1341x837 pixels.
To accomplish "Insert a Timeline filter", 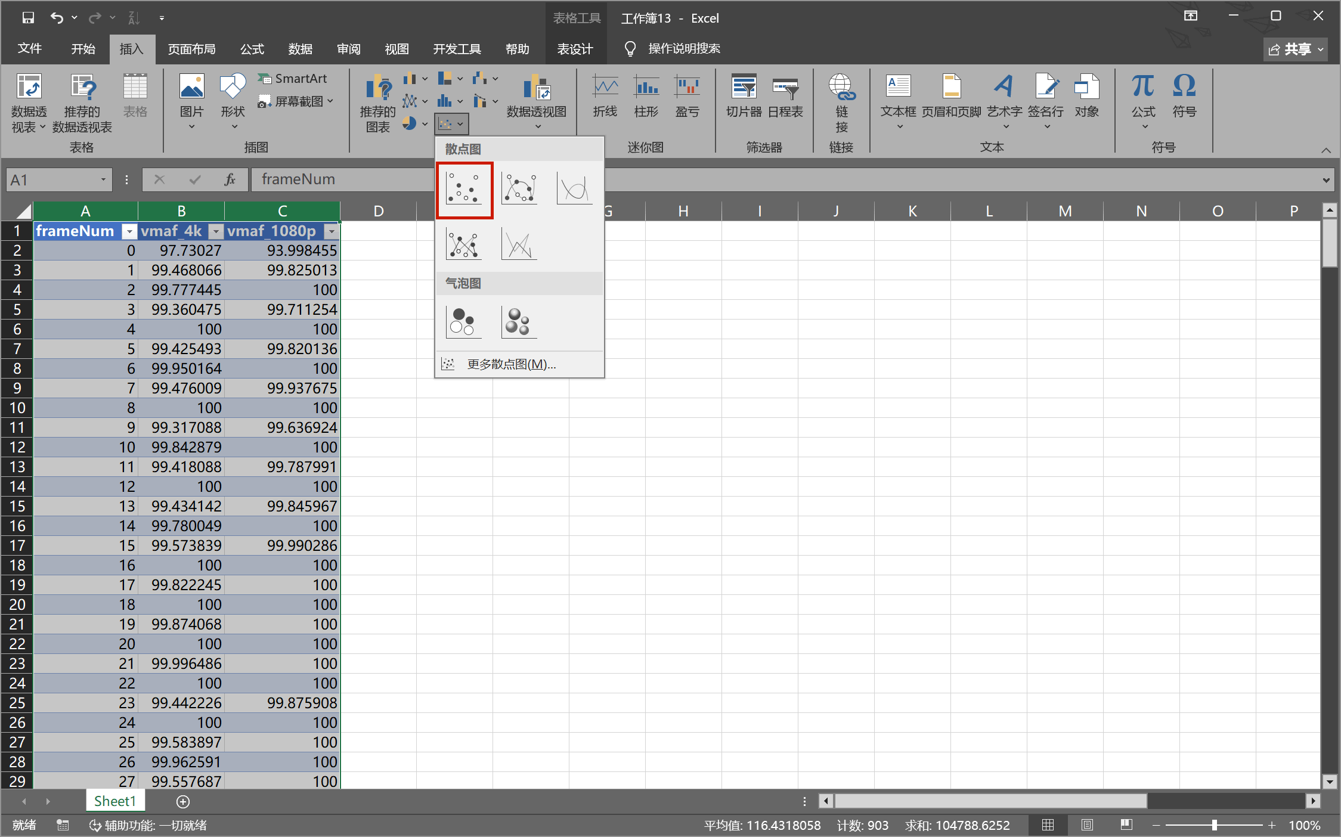I will 785,97.
